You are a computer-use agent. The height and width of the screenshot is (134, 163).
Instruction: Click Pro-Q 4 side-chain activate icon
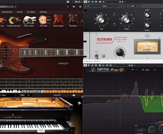click(107, 65)
